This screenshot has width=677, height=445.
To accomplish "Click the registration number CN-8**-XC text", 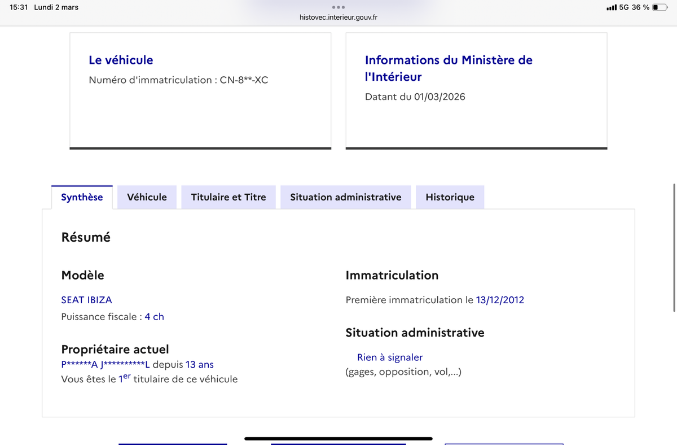I will (244, 80).
